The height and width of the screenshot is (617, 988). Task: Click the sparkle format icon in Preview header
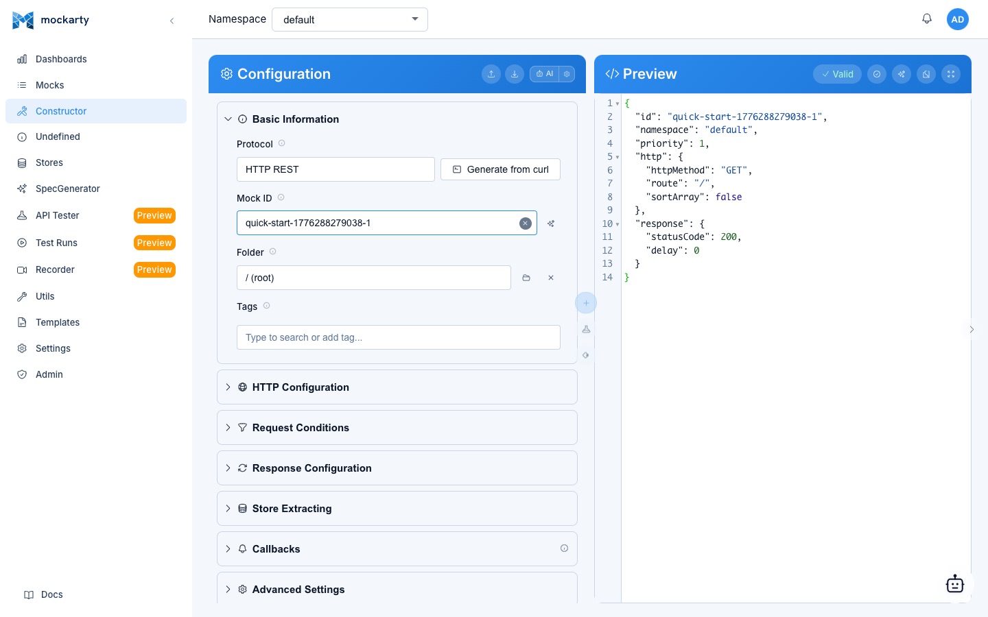tap(902, 74)
